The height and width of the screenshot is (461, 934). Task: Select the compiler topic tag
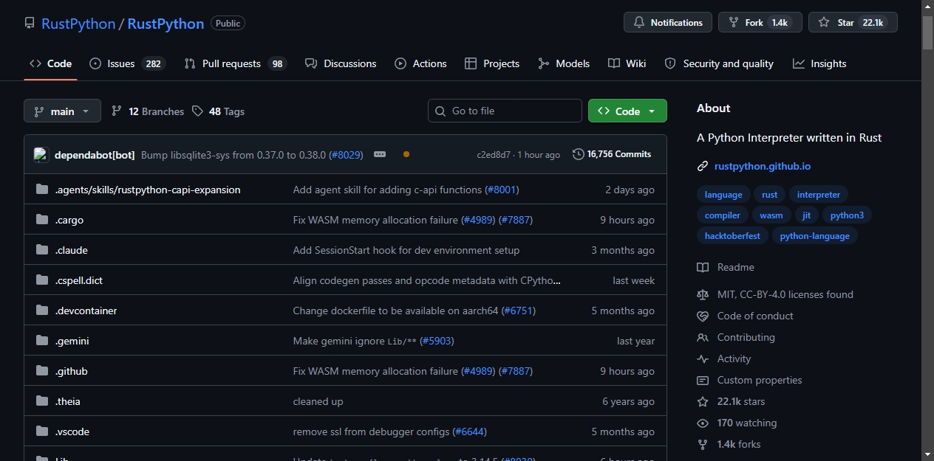click(x=723, y=215)
